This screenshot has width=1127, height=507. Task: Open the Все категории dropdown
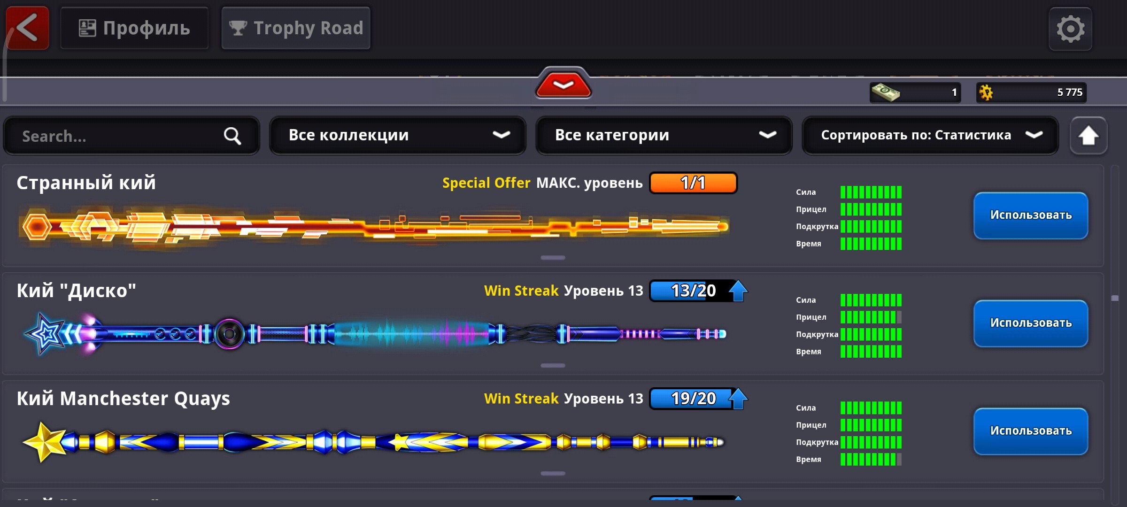coord(664,135)
